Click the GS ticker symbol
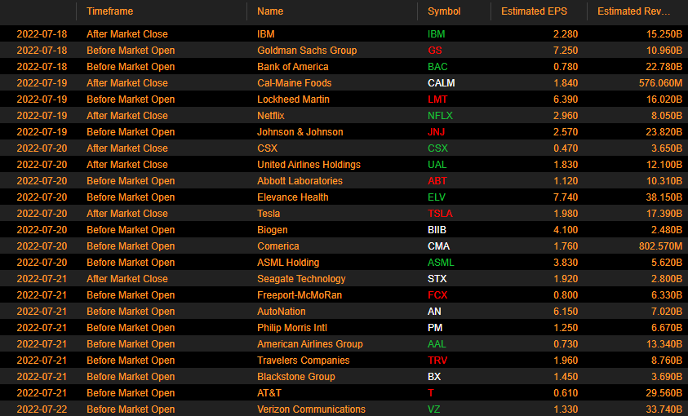Screen dimensions: 688x416 click(435, 51)
